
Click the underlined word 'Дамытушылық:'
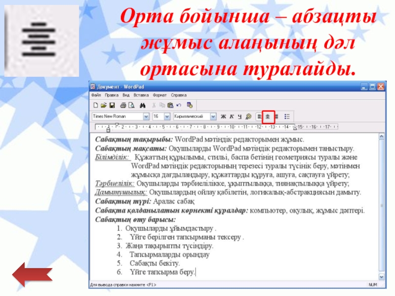tap(121, 192)
